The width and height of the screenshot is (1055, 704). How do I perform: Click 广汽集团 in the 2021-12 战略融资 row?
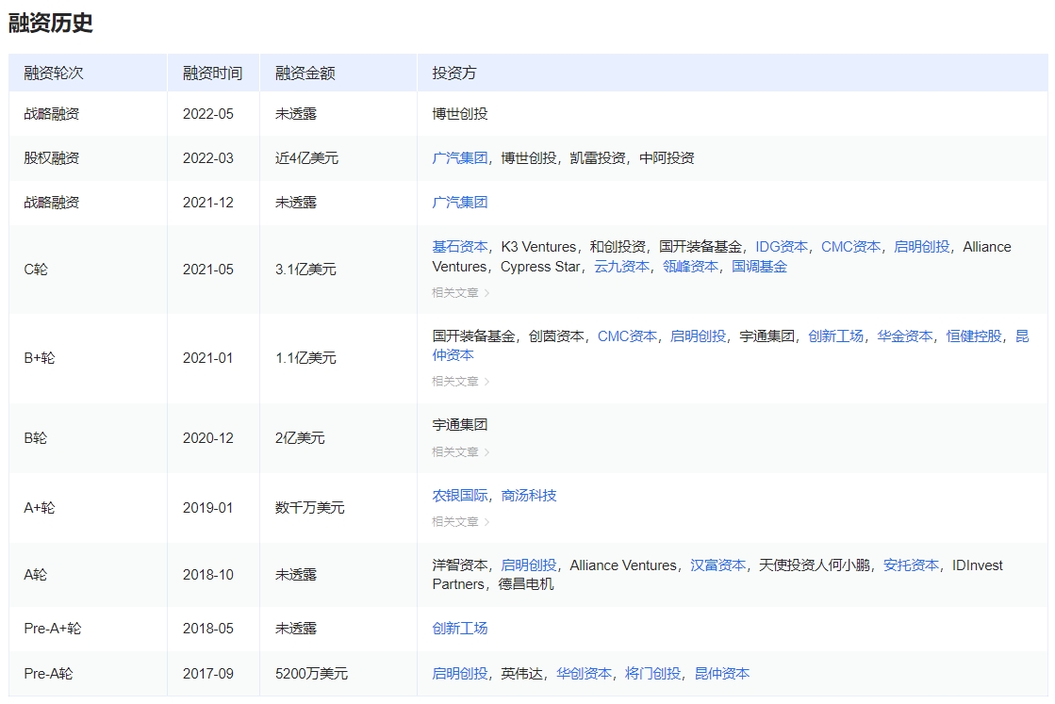point(460,203)
